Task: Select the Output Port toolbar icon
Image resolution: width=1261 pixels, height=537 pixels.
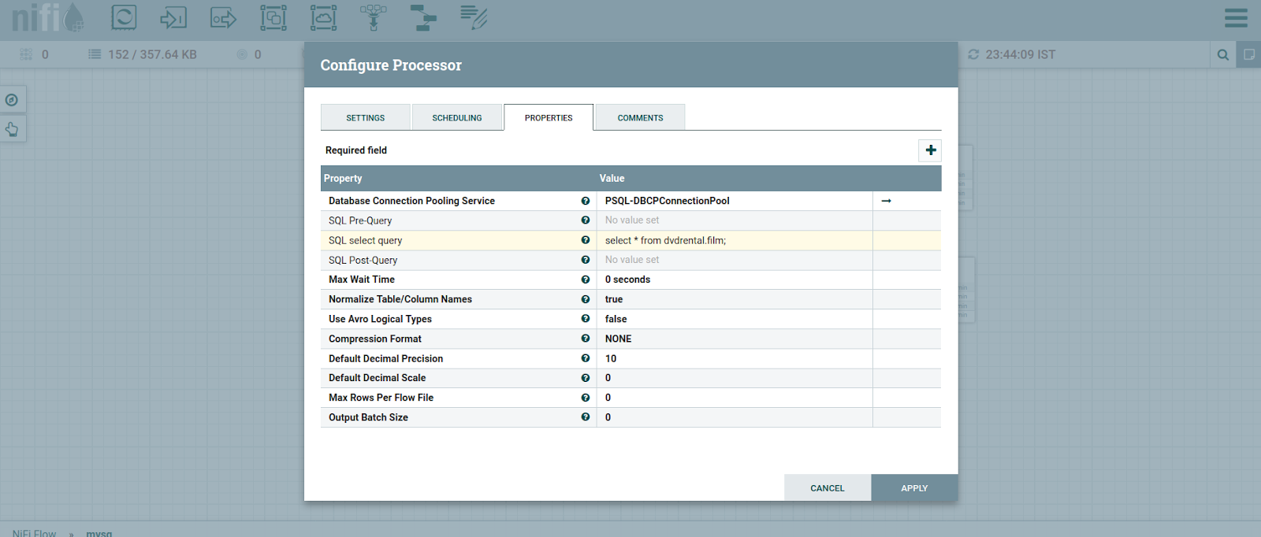Action: pos(223,17)
